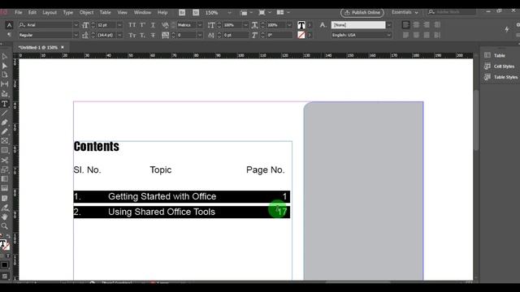Select the Free Transform tool
The height and width of the screenshot is (292, 520).
5,170
